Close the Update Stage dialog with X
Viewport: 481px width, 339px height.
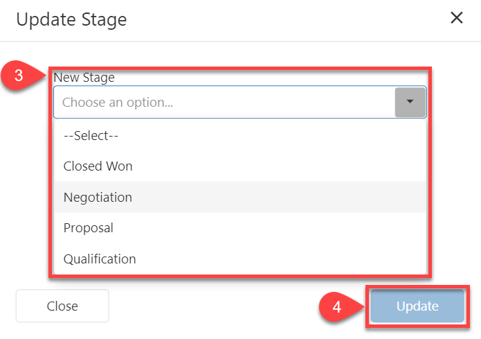coord(457,18)
